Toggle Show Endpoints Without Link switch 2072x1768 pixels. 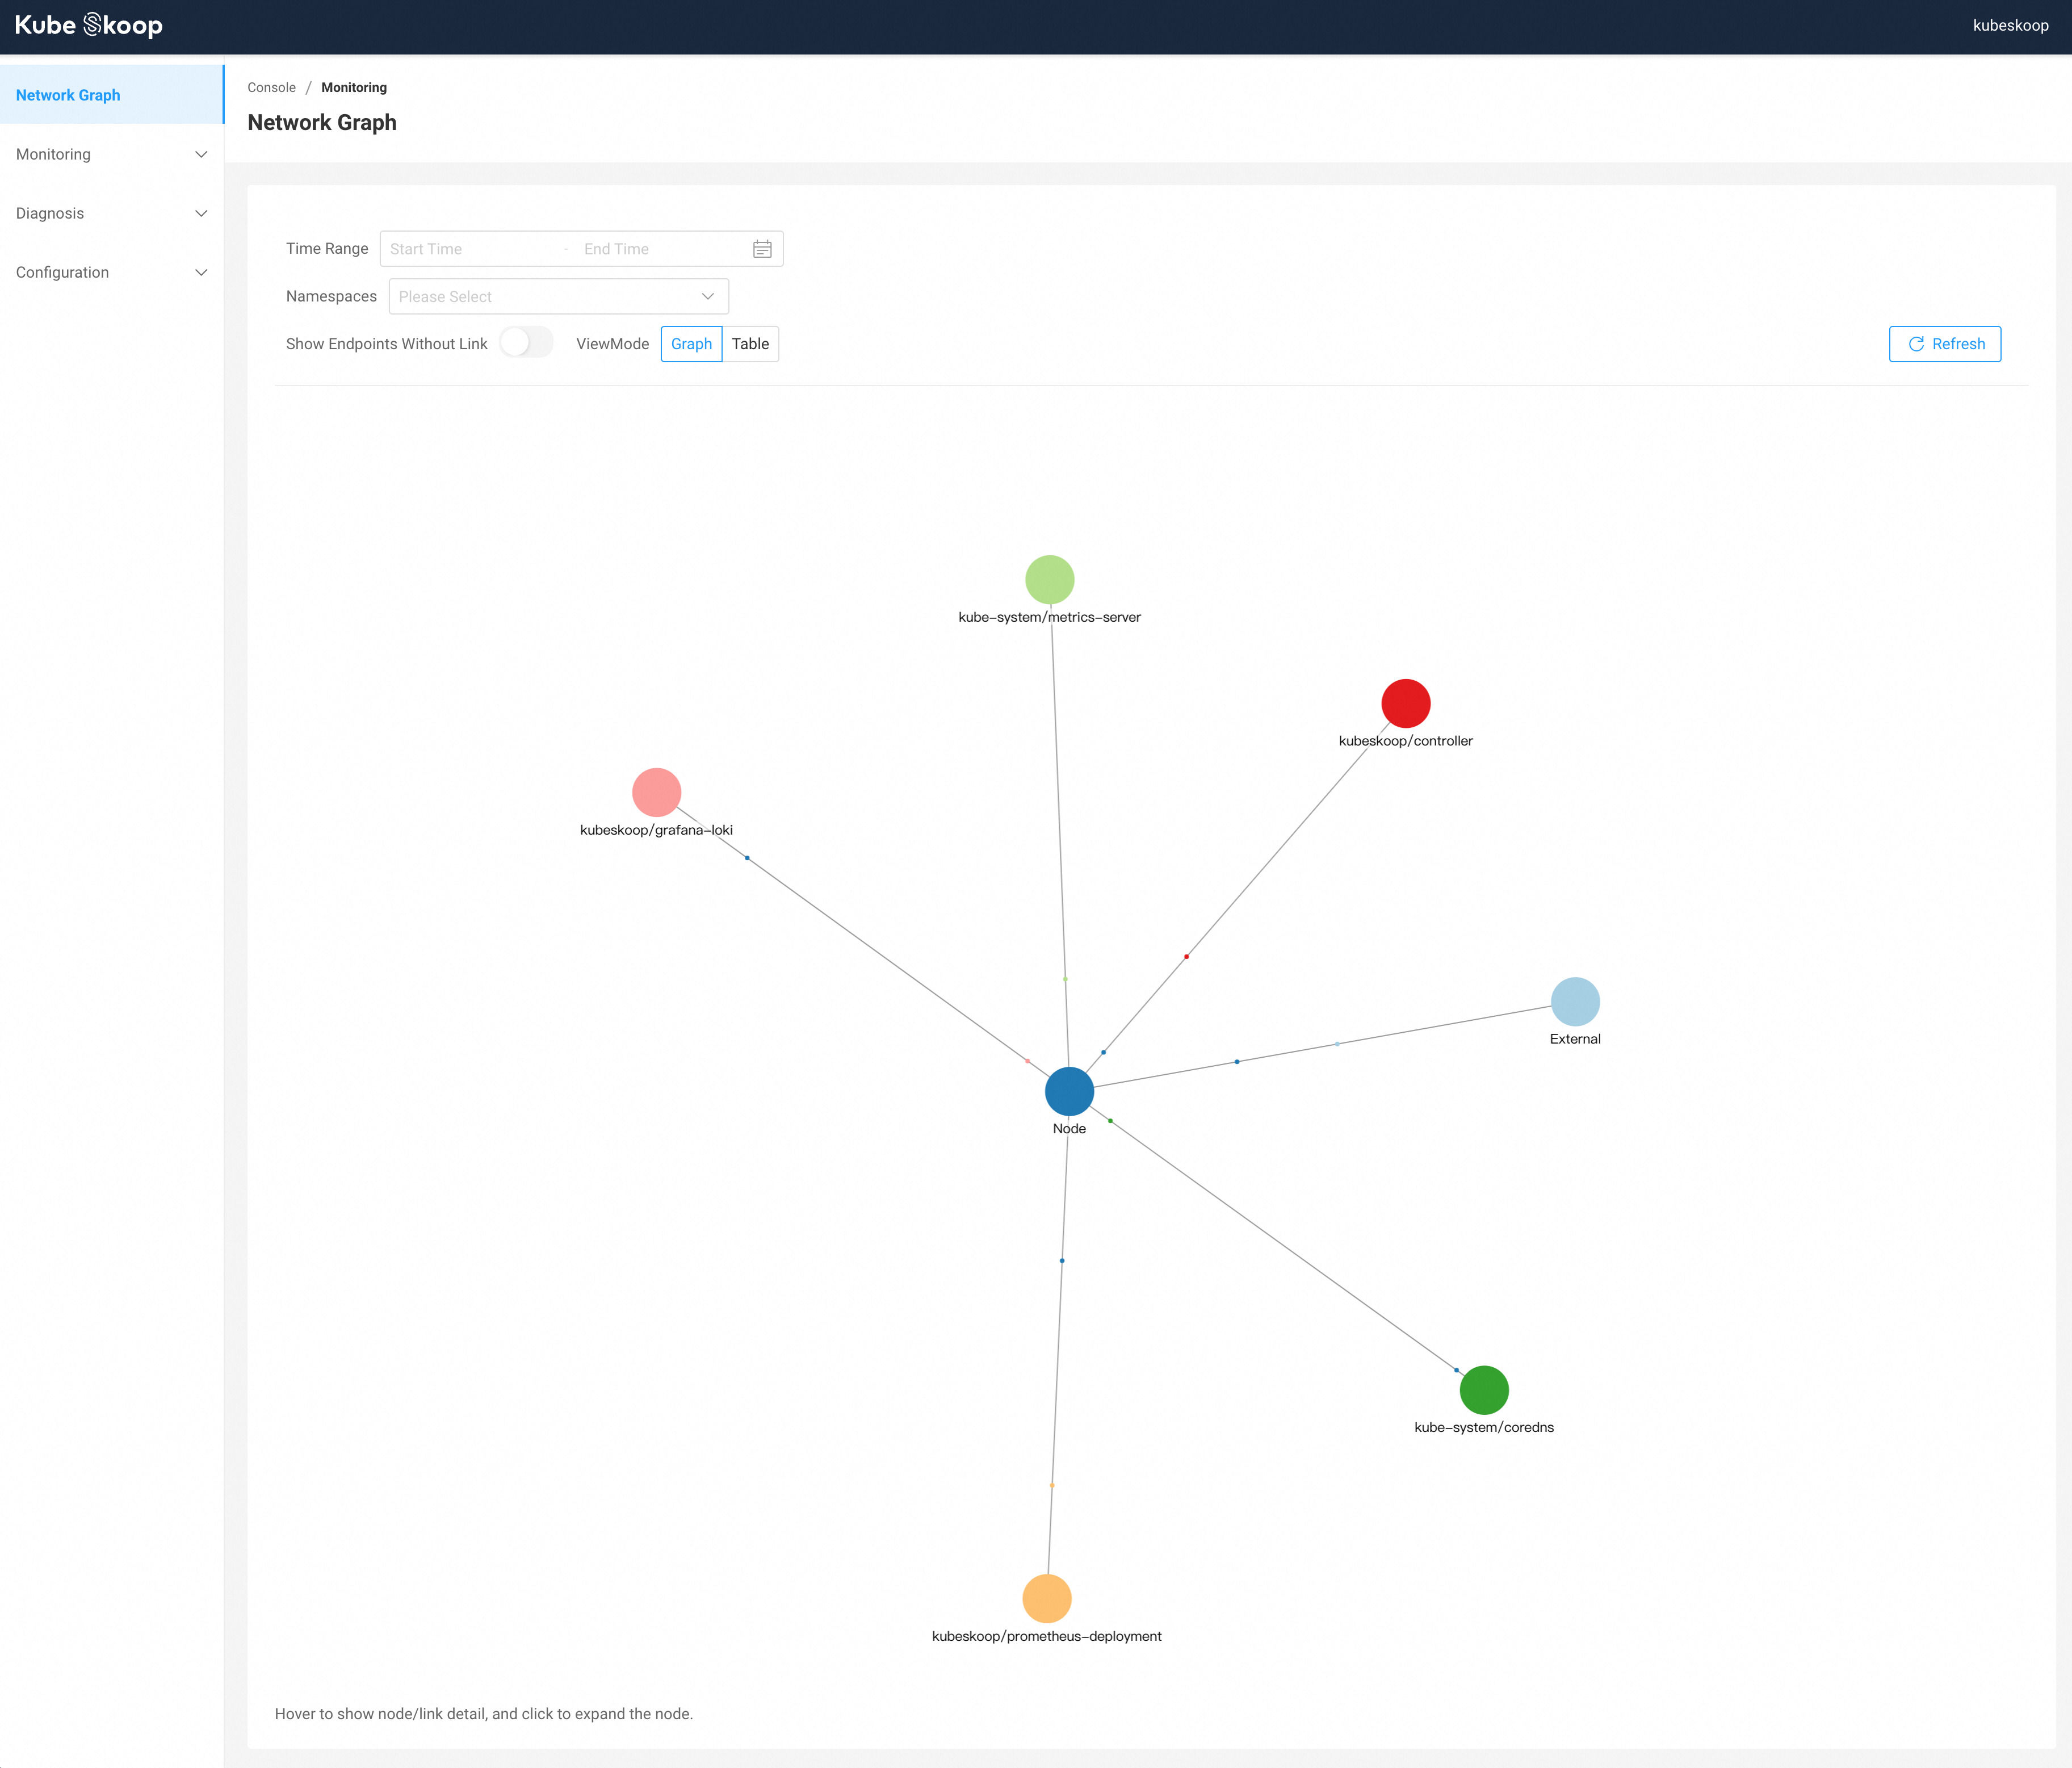click(x=526, y=343)
